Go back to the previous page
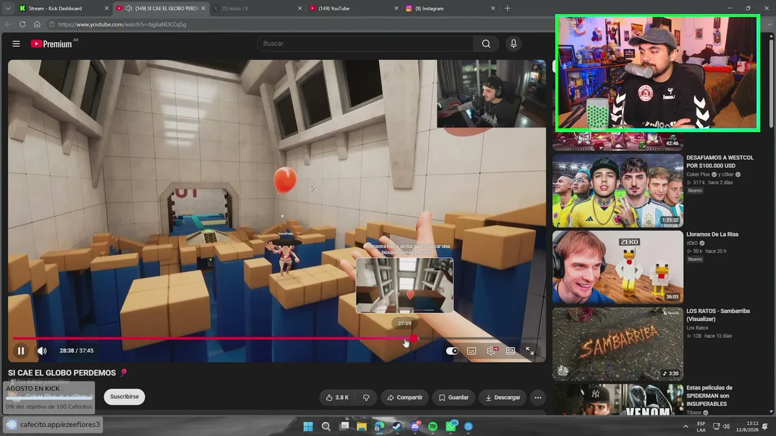776x436 pixels. [8, 24]
